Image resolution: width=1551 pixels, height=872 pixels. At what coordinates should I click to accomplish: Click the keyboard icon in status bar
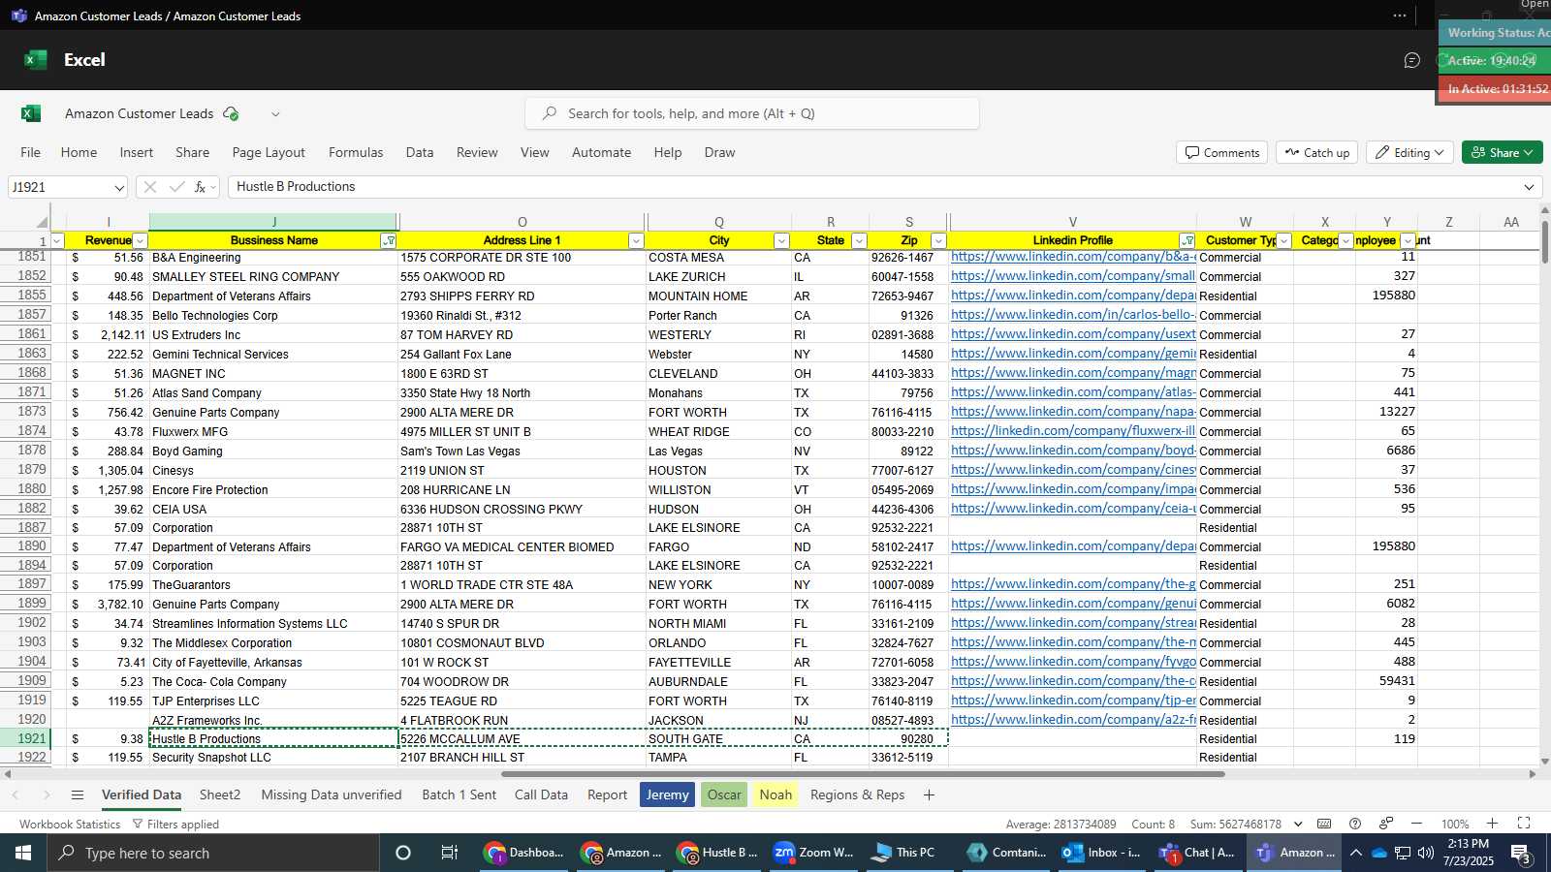click(1324, 824)
